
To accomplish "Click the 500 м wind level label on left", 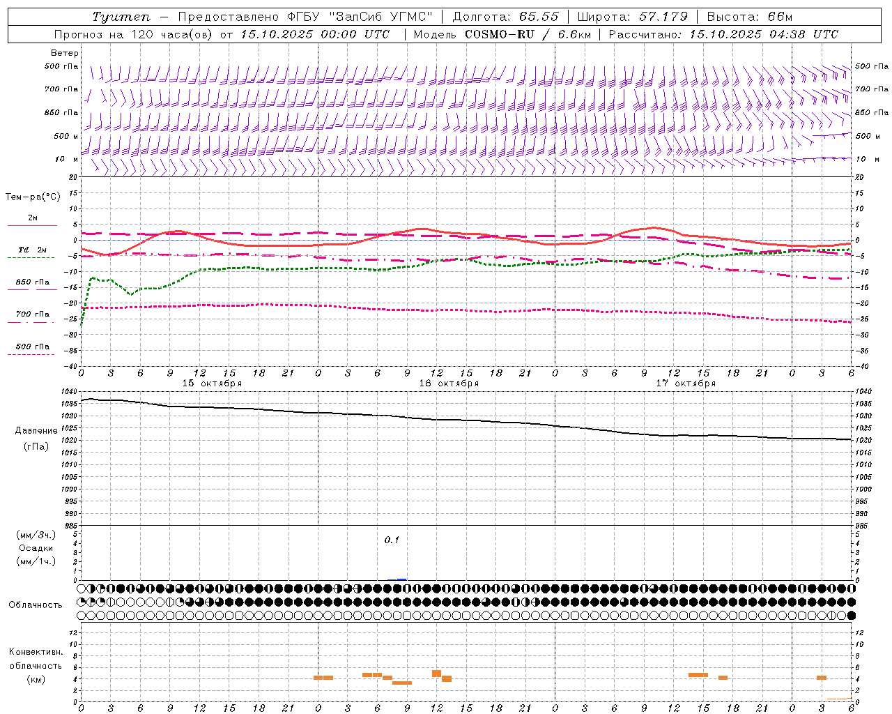I will coord(66,136).
